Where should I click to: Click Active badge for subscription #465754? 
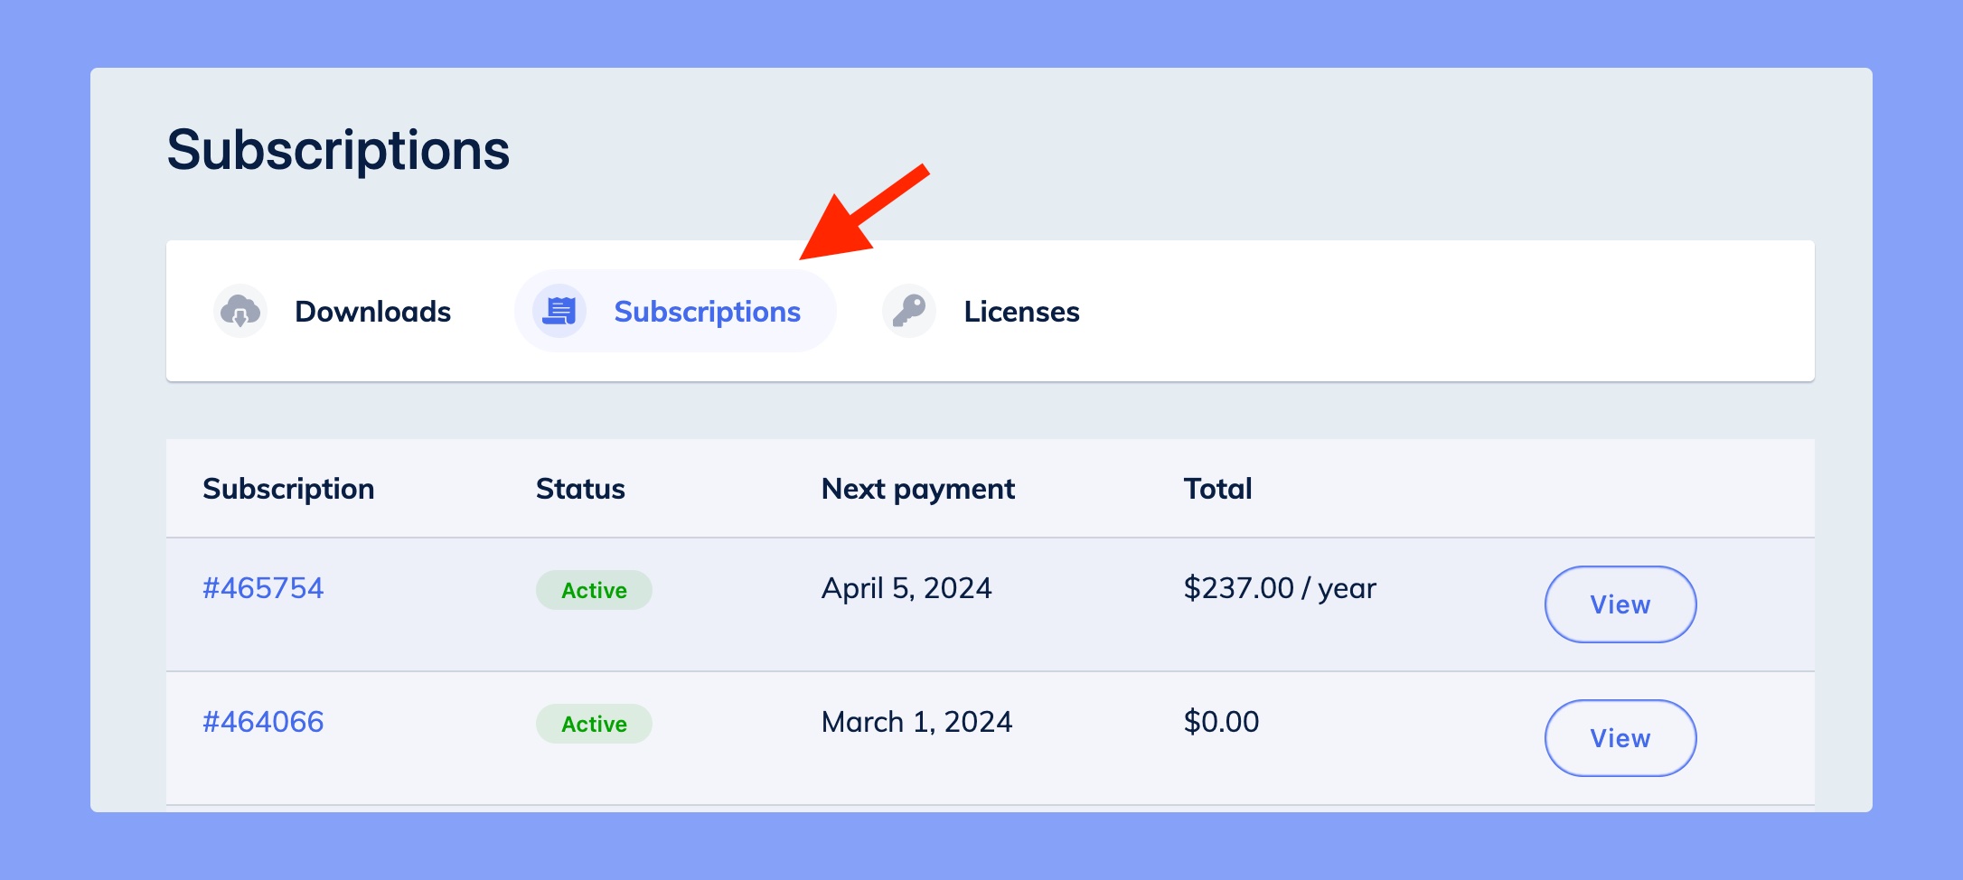(x=594, y=590)
